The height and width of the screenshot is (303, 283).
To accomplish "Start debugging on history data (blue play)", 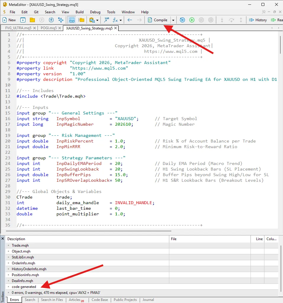I will click(x=182, y=20).
